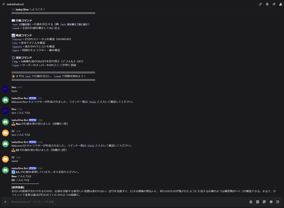Screen dimensions: 284x208
Task: Click the !sync code in 設定コマンド list
Action: 16,65
